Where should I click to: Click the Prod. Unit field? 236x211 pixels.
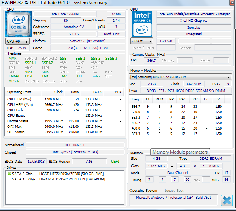(112, 34)
